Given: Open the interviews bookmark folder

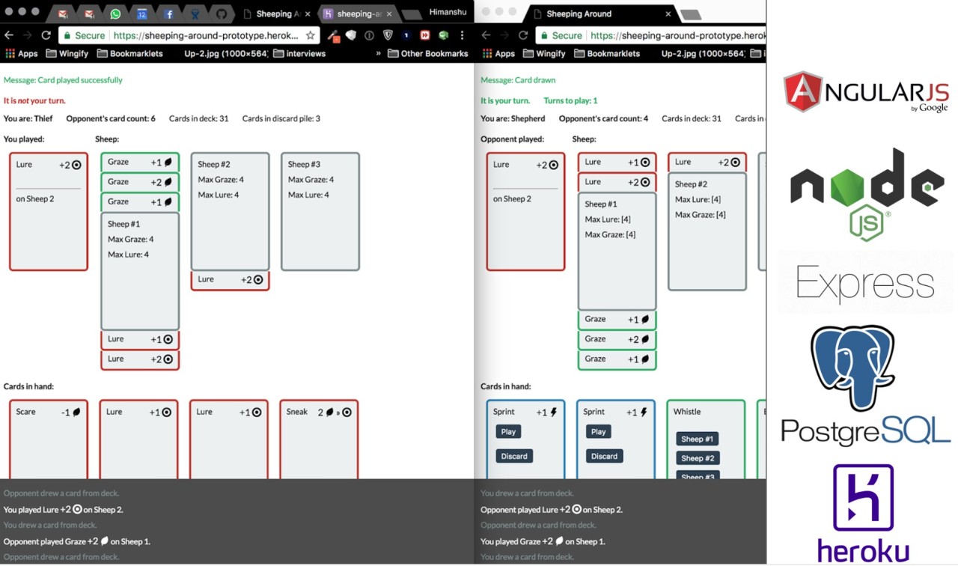Looking at the screenshot, I should tap(299, 54).
